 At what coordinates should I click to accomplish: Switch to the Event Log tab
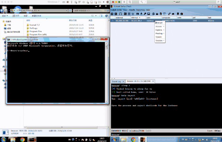(116, 81)
